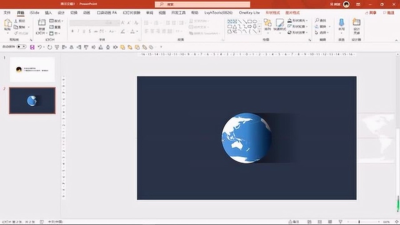Click the Decrease Font Size icon
Viewport: 400px width, 225px height.
[129, 23]
